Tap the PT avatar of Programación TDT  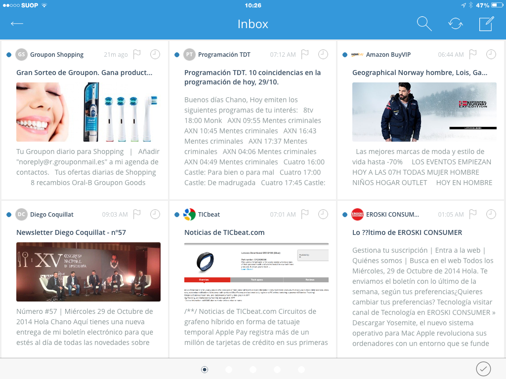[x=189, y=54]
